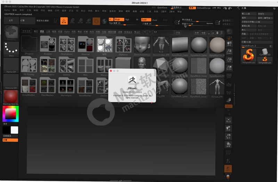The image size is (278, 182).
Task: Open the Alpha Off selector
Action: [x=11, y=65]
